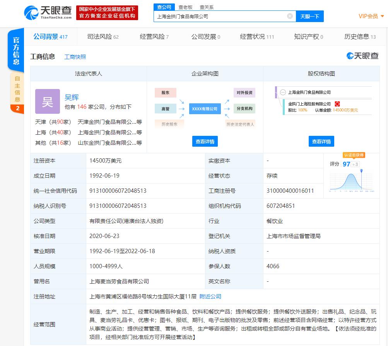
Task: Click 天津金拱门食品有限公... entry
Action: coord(109,122)
